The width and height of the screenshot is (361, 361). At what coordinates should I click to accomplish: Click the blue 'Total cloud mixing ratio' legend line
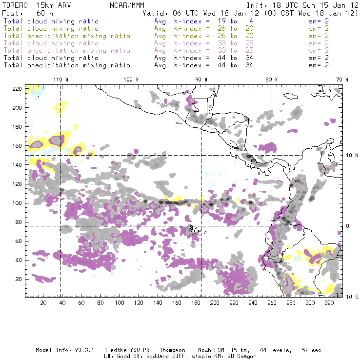pos(51,21)
